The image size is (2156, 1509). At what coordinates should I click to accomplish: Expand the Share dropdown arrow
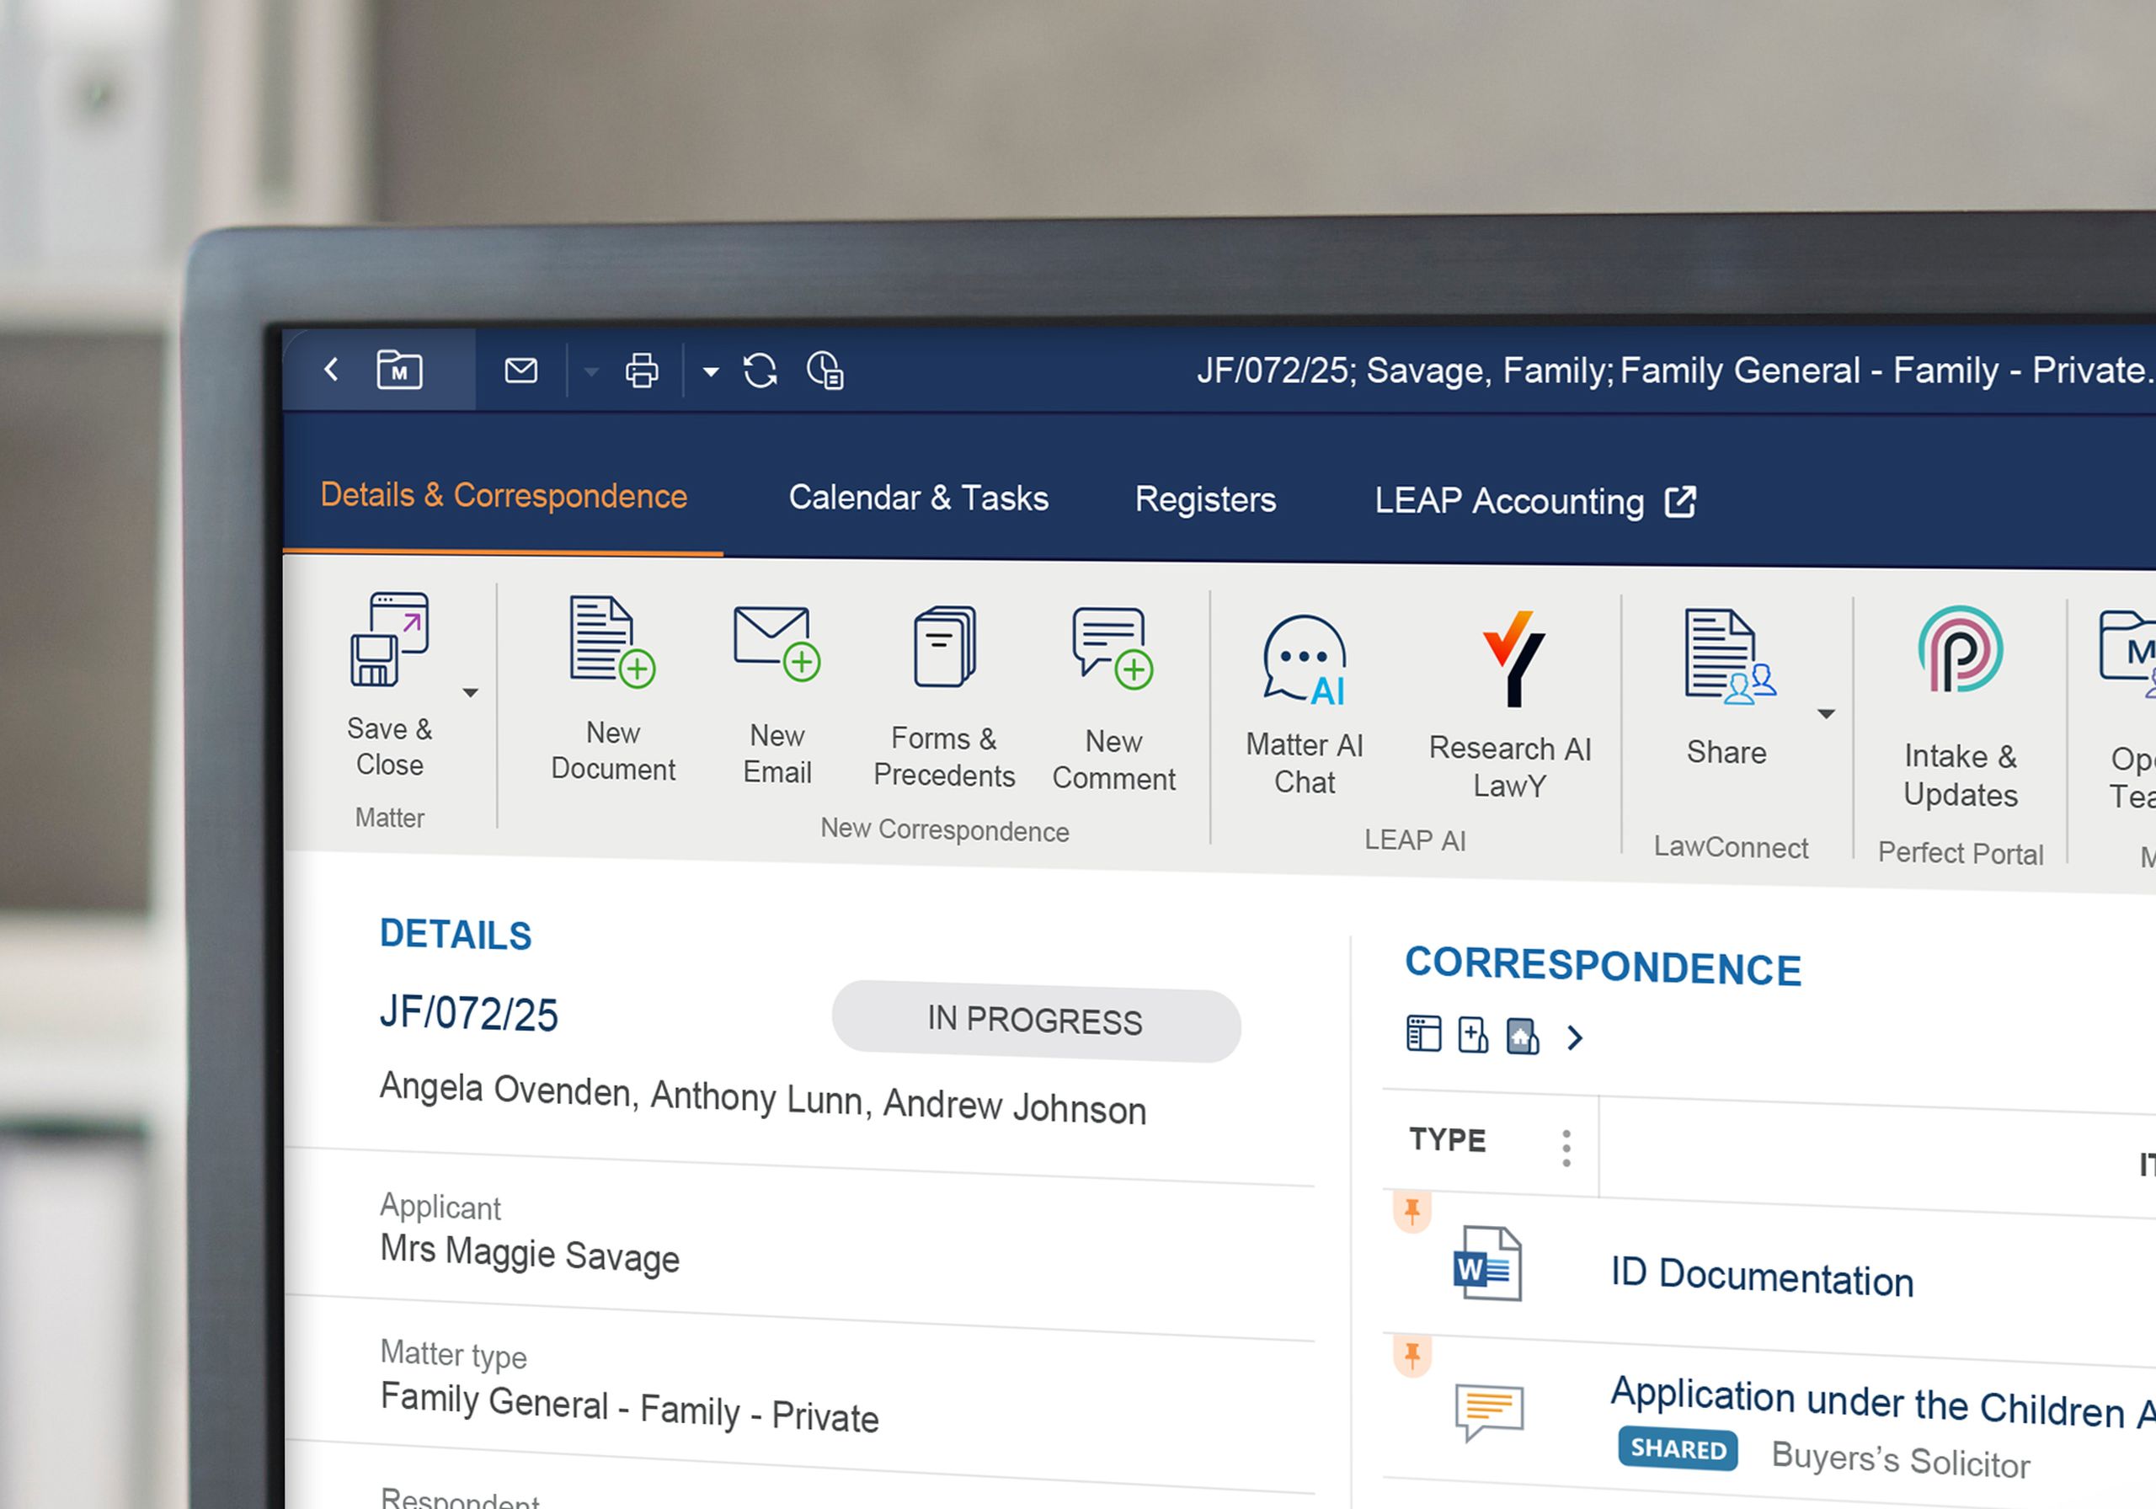point(1826,715)
